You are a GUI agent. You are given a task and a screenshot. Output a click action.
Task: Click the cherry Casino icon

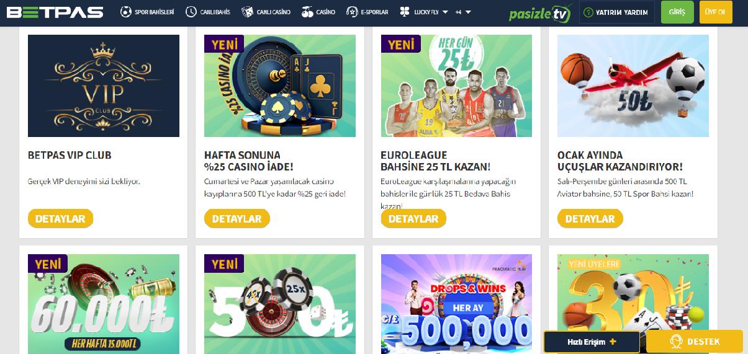pyautogui.click(x=307, y=12)
